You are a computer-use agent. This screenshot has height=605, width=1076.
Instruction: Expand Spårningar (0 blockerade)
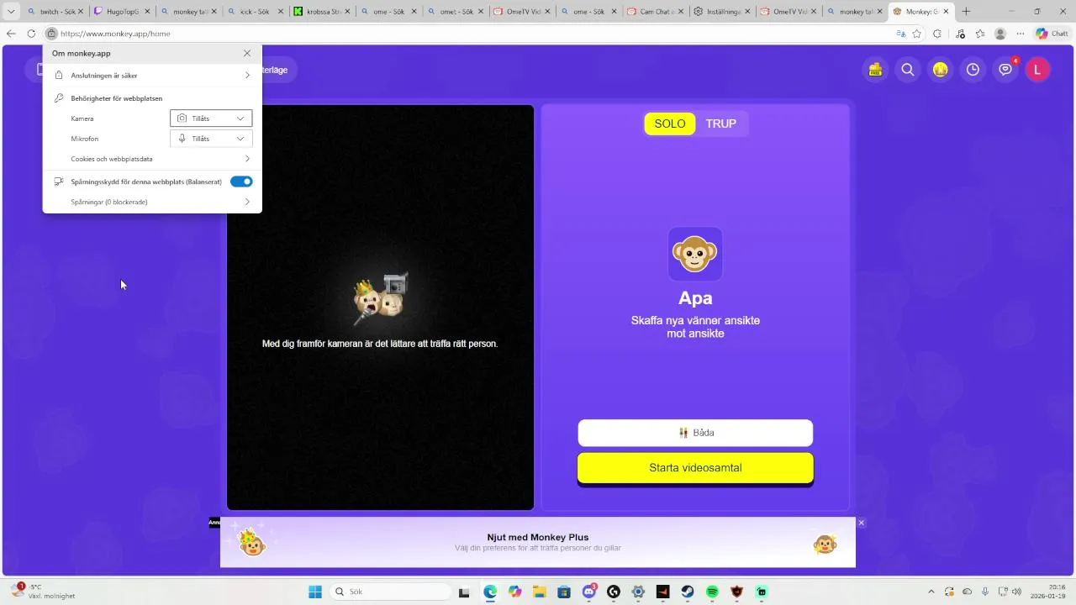click(152, 202)
